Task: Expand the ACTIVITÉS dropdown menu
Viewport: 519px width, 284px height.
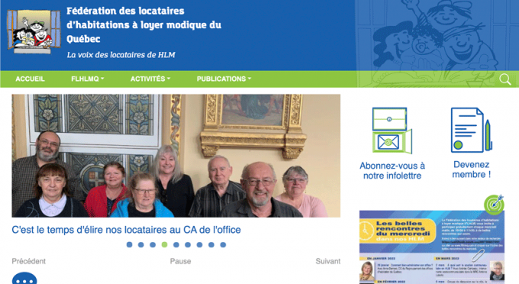Action: (x=150, y=79)
